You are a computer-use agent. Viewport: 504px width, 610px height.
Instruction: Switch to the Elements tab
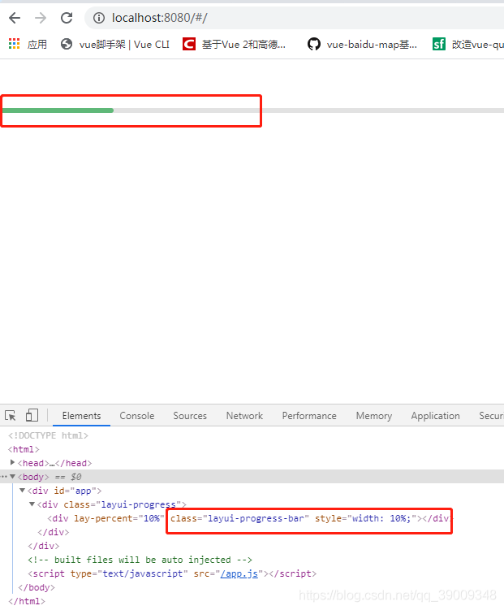pos(82,416)
